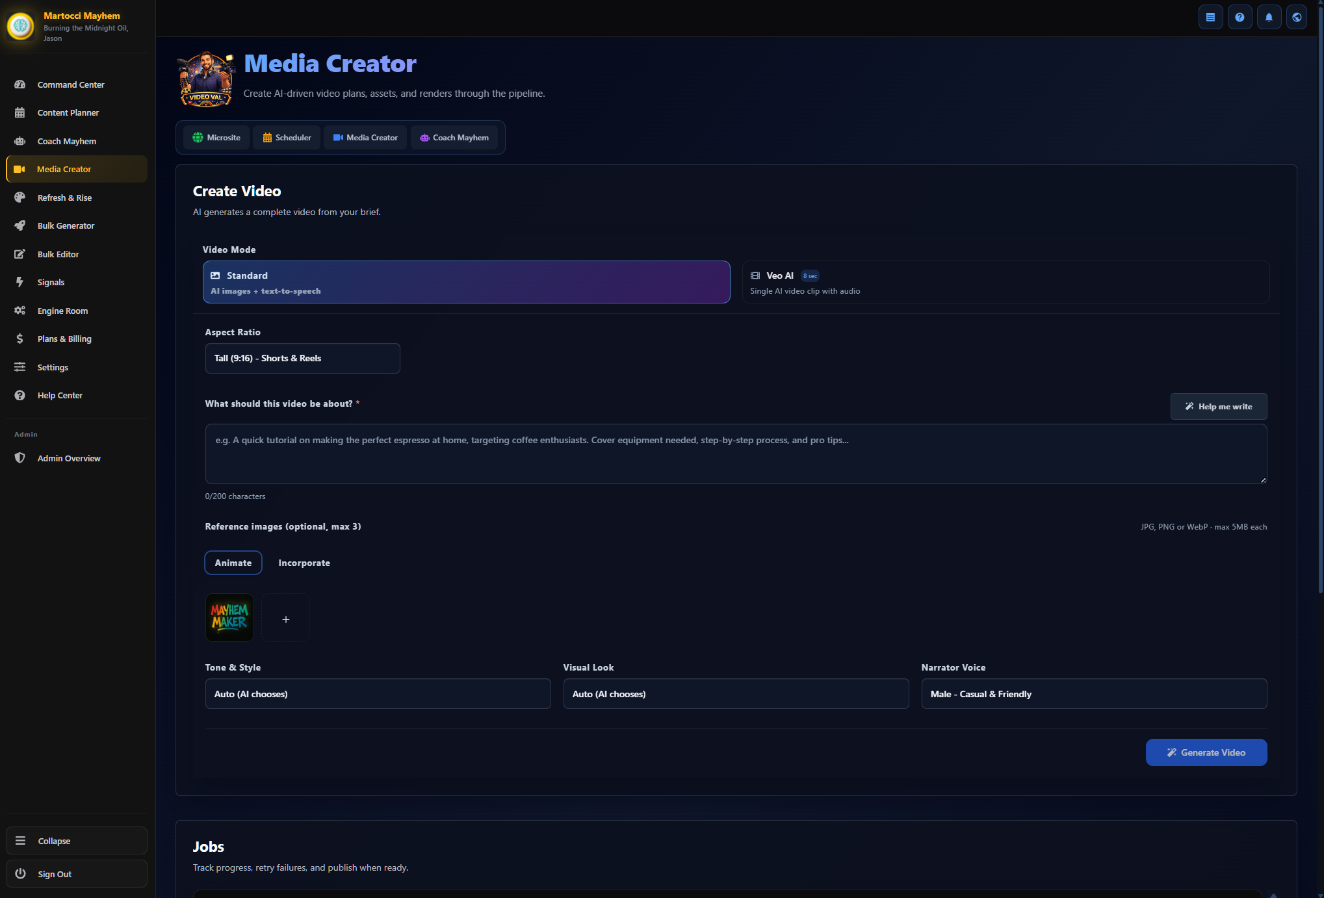Open Bulk Generator rocket item
Screen dimensions: 1324x898
66,225
